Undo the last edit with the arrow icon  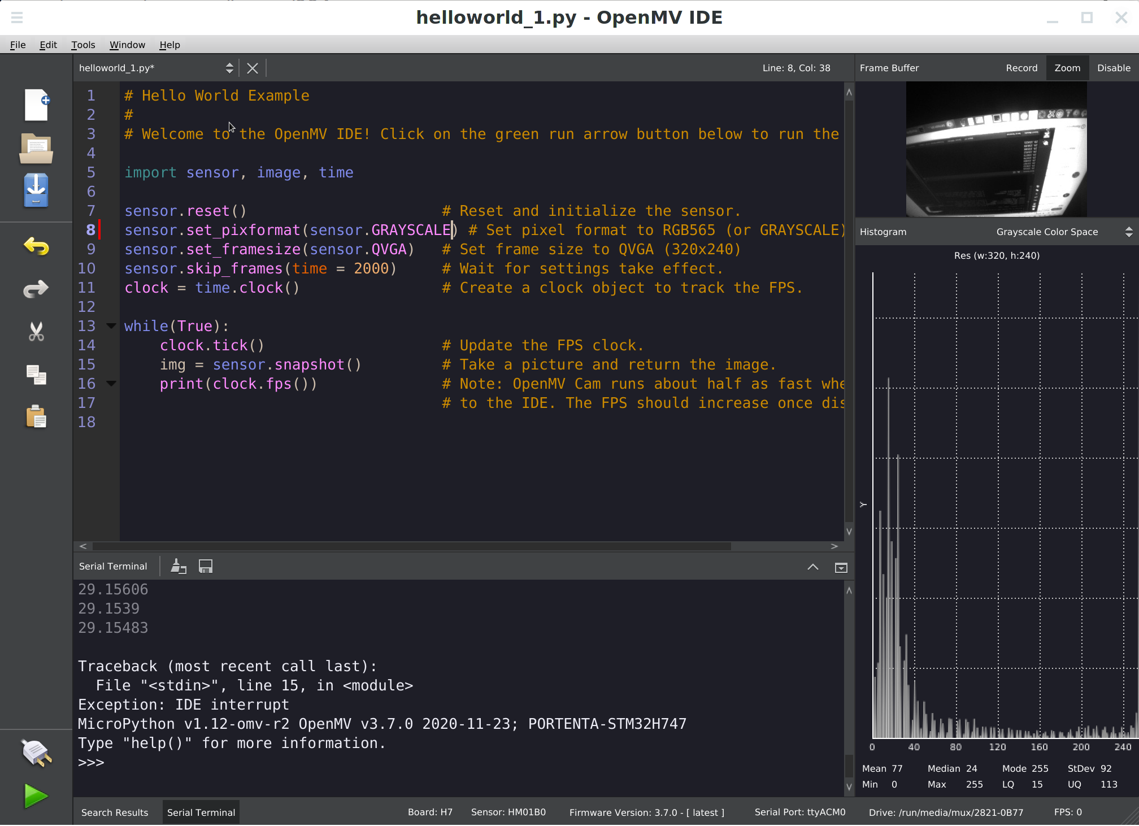point(36,247)
